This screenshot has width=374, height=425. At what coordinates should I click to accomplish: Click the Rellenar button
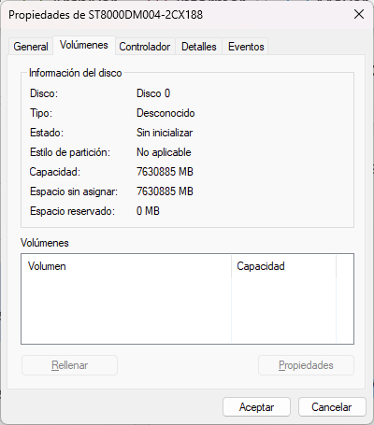[69, 365]
